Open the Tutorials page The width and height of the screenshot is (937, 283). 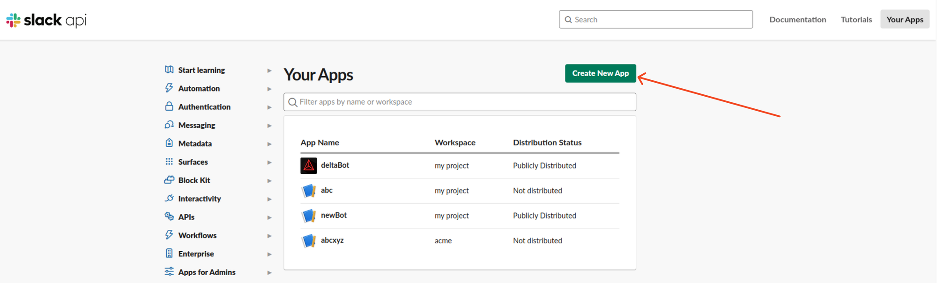click(x=856, y=20)
